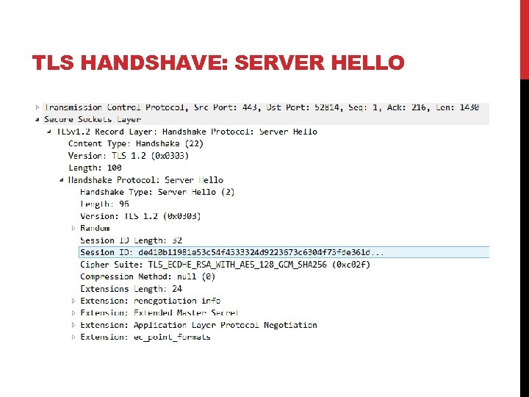Expand Extension: Application Layer Protocol Negotiation
529x397 pixels.
pyautogui.click(x=73, y=325)
